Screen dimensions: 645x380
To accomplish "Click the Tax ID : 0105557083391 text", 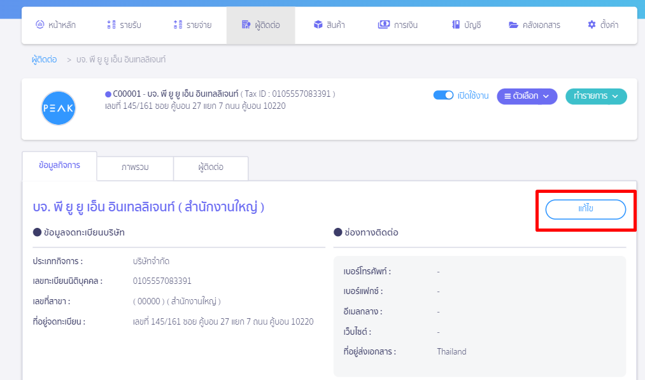I will click(x=288, y=94).
